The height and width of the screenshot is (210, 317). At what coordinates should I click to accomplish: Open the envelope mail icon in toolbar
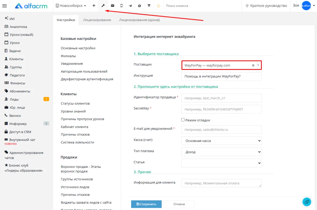pos(113,6)
